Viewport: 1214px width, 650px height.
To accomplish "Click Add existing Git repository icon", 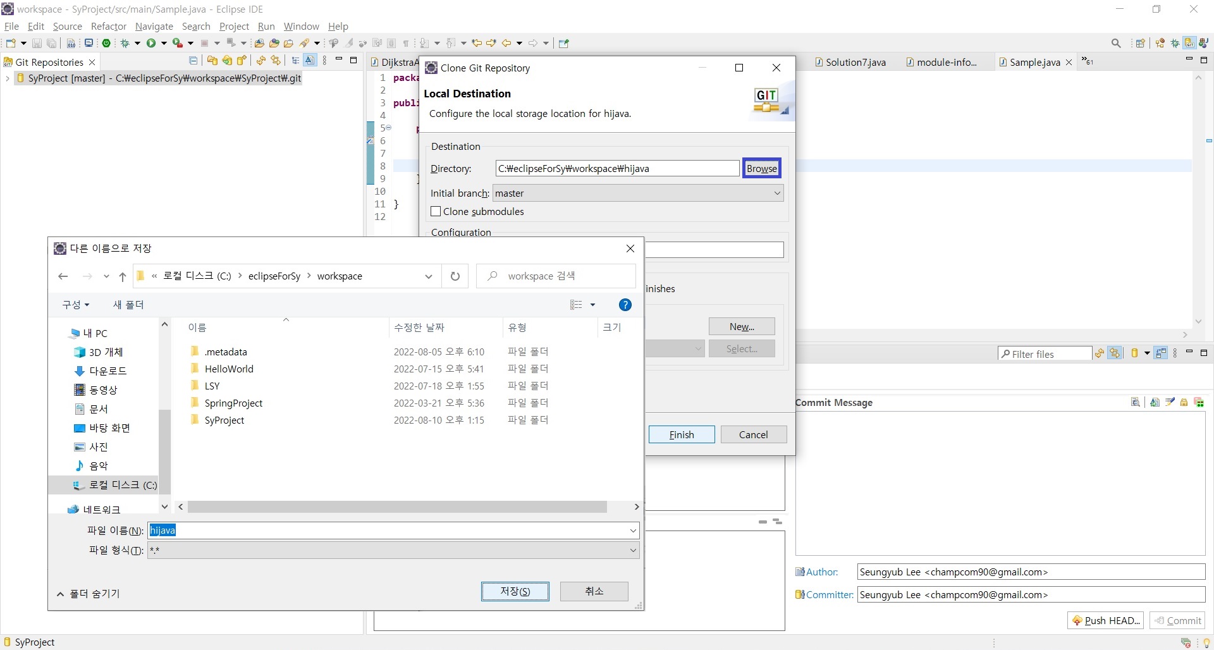I will (x=212, y=61).
